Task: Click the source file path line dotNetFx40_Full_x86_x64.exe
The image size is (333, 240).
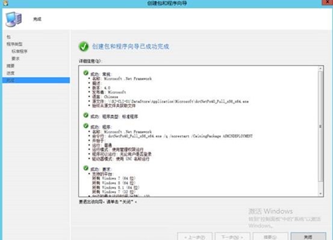Action: point(170,101)
